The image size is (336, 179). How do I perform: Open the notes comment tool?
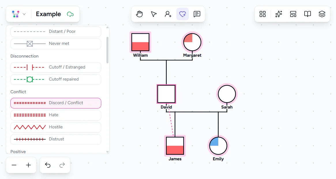197,14
